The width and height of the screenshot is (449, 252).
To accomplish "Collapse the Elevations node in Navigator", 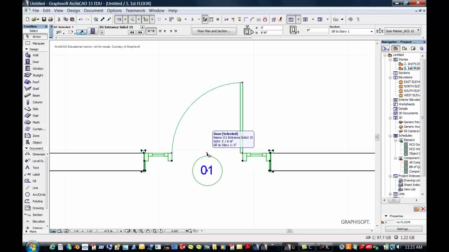I will 390,77.
